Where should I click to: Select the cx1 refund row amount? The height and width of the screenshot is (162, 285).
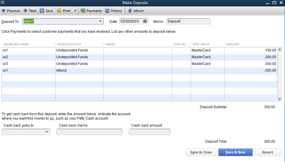(251, 70)
